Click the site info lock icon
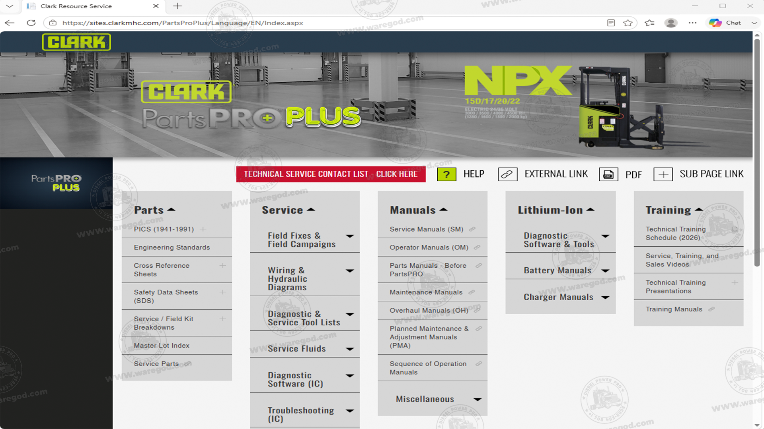The height and width of the screenshot is (429, 764). click(x=53, y=23)
